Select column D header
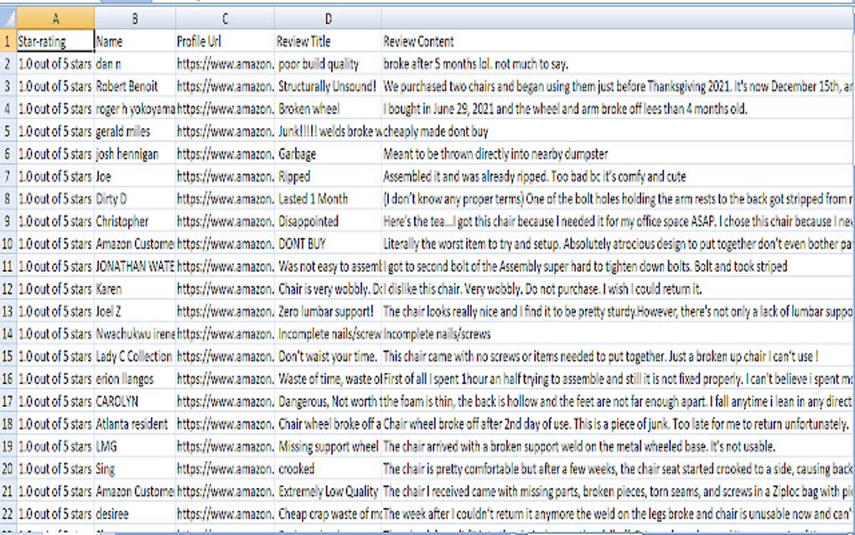The width and height of the screenshot is (855, 535). pos(328,18)
